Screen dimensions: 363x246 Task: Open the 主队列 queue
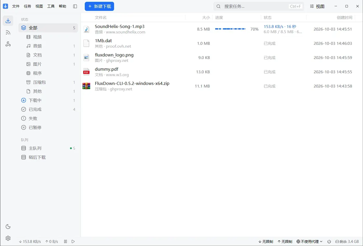click(48, 148)
